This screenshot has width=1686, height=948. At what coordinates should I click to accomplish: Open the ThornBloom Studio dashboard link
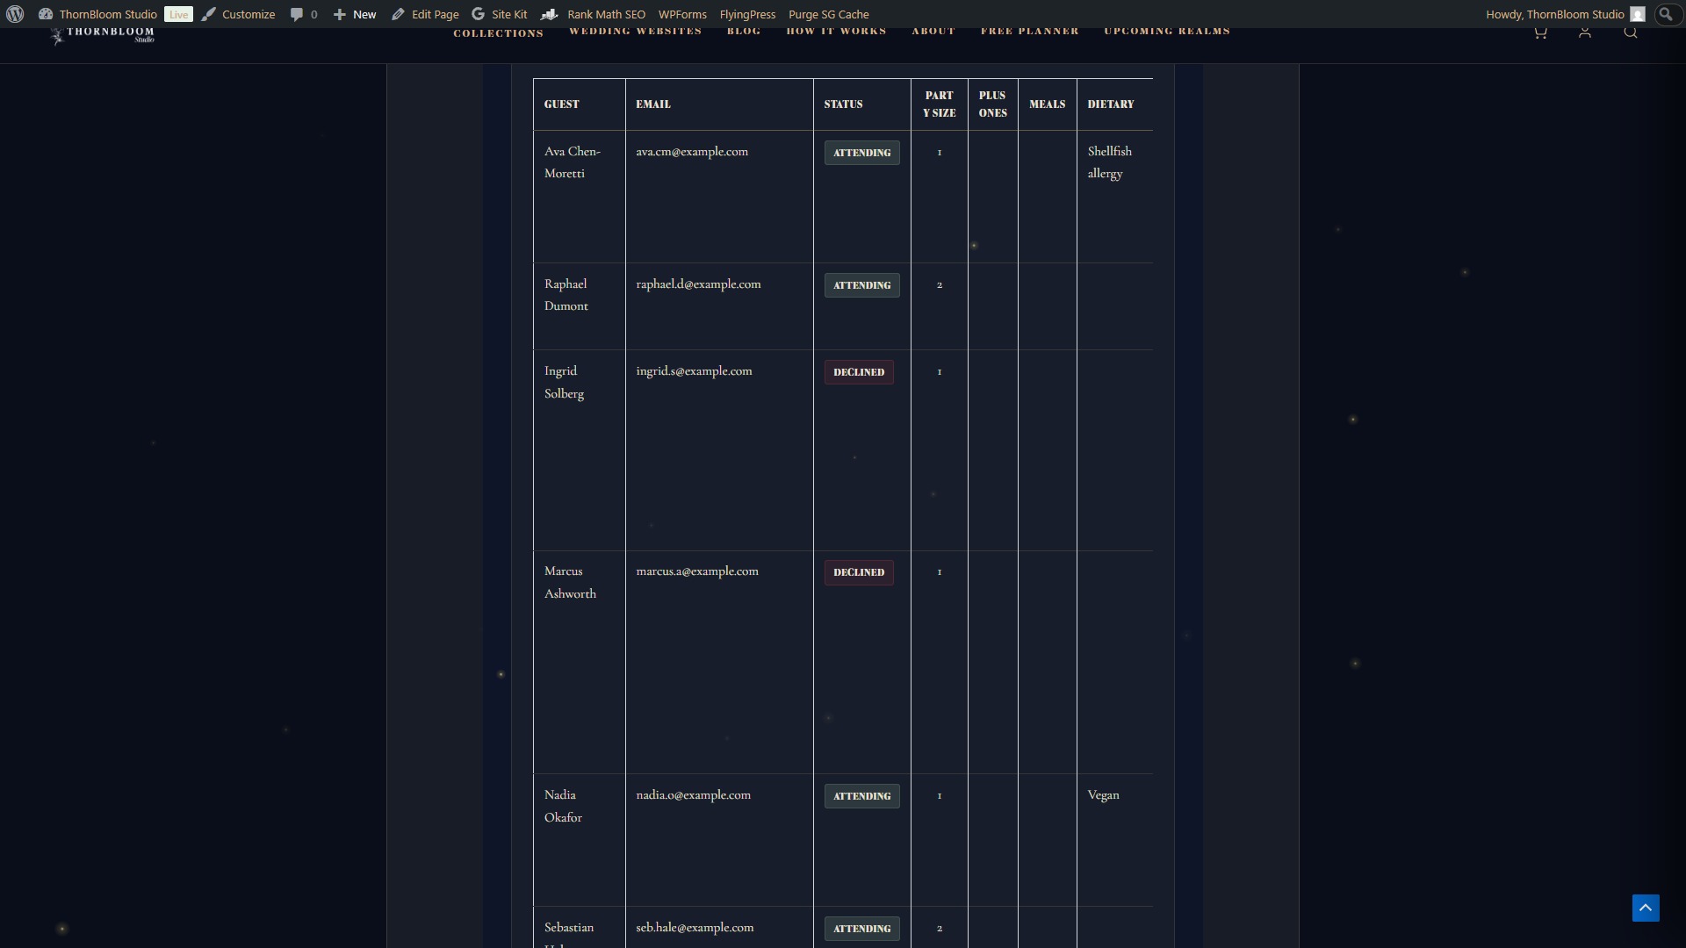pos(98,14)
